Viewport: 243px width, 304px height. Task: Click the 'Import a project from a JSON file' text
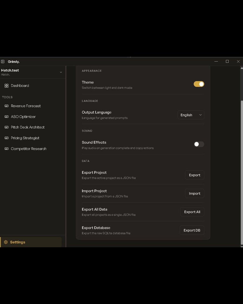coord(105,196)
